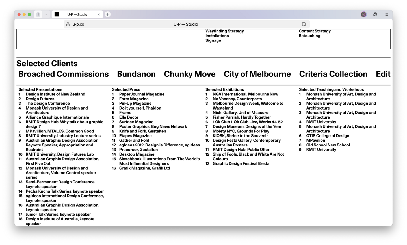Click the Selected Presentations heading

coord(40,89)
